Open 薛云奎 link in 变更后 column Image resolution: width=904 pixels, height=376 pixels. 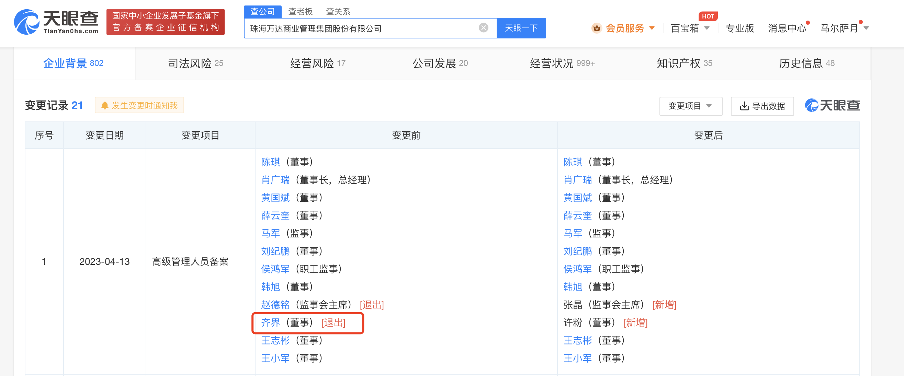coord(577,215)
